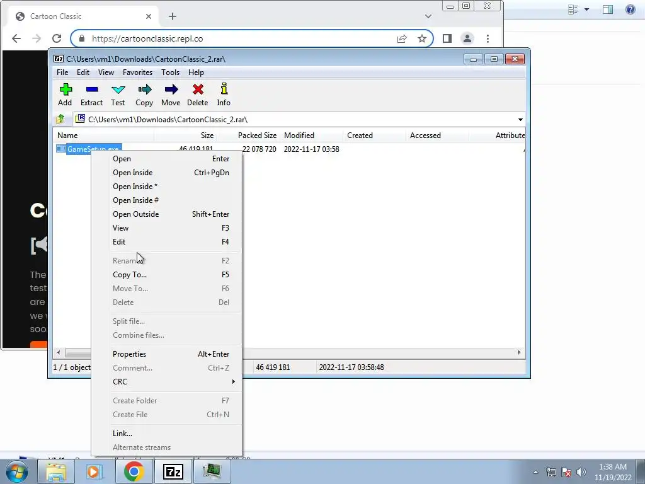The image size is (645, 484).
Task: Choose Open Inside with Ctrl+PgDn shortcut
Action: coord(166,173)
